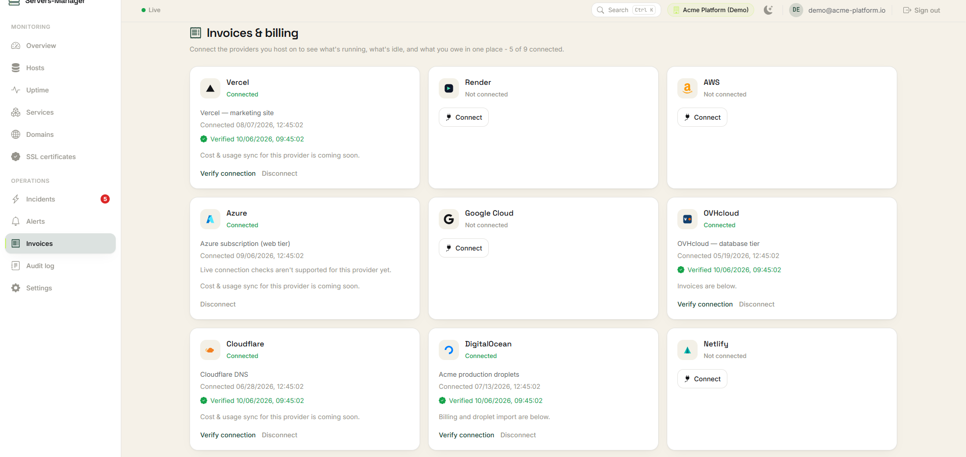Connect the AWS provider
966x457 pixels.
(702, 117)
